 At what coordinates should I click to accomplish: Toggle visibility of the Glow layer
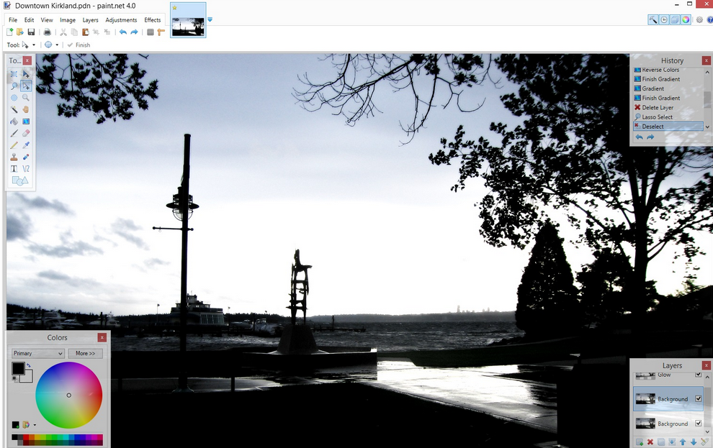click(699, 375)
